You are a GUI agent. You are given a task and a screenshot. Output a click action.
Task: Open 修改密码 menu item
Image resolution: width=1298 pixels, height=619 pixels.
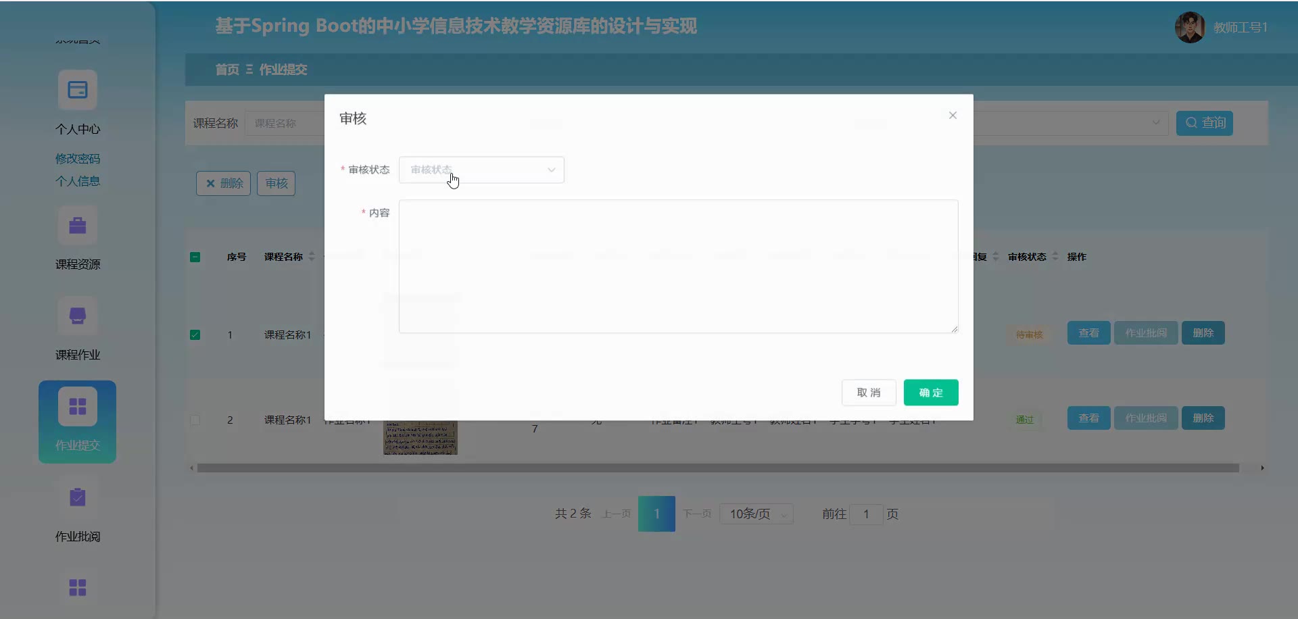pyautogui.click(x=78, y=159)
